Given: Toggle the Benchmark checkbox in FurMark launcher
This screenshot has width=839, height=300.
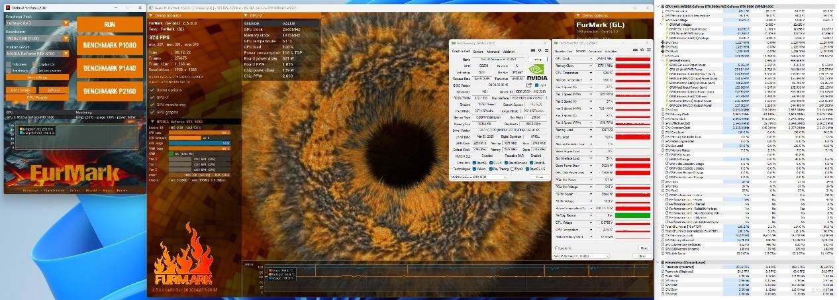Looking at the screenshot, I should click(9, 71).
